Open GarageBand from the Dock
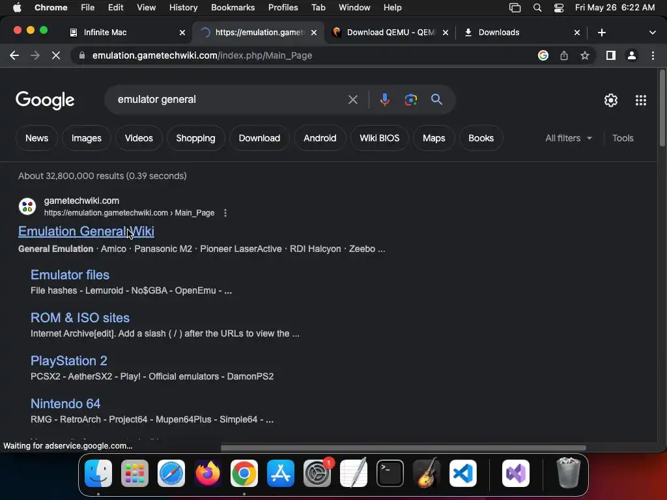Screen dimensions: 667x500 pos(427,473)
